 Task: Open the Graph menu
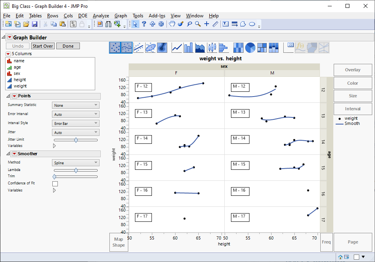point(121,16)
